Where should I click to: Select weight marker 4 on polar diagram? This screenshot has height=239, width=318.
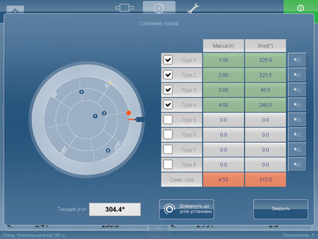point(108,150)
